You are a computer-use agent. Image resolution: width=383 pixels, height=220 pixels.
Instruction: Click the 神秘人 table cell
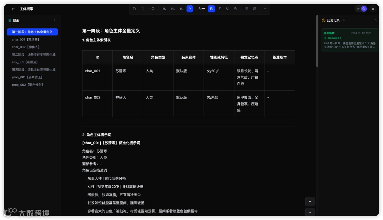click(x=128, y=104)
